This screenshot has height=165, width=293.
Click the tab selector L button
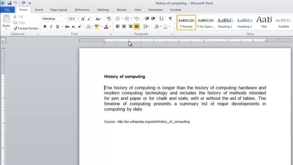coord(3,40)
